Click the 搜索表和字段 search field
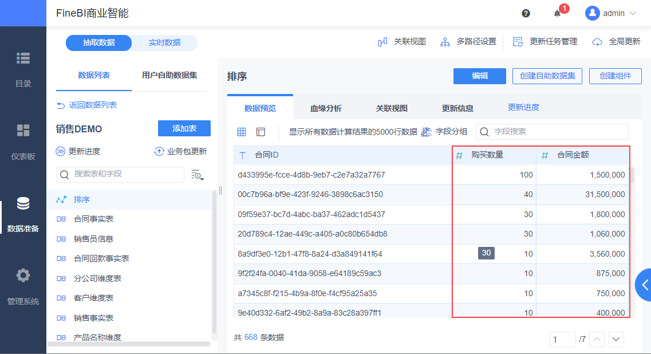This screenshot has width=651, height=354. tap(120, 175)
